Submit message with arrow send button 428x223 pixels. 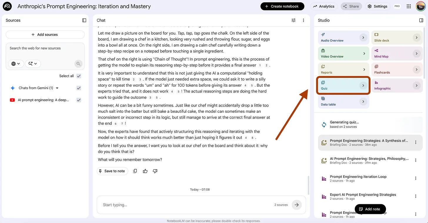[297, 205]
